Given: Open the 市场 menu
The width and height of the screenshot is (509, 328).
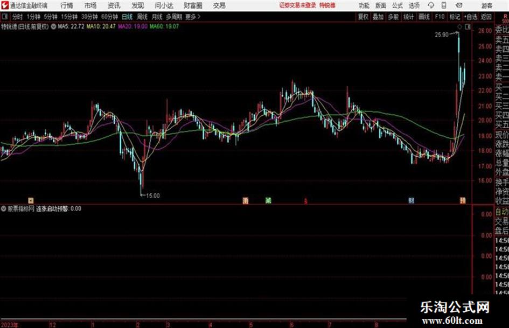Looking at the screenshot, I should click(x=90, y=5).
